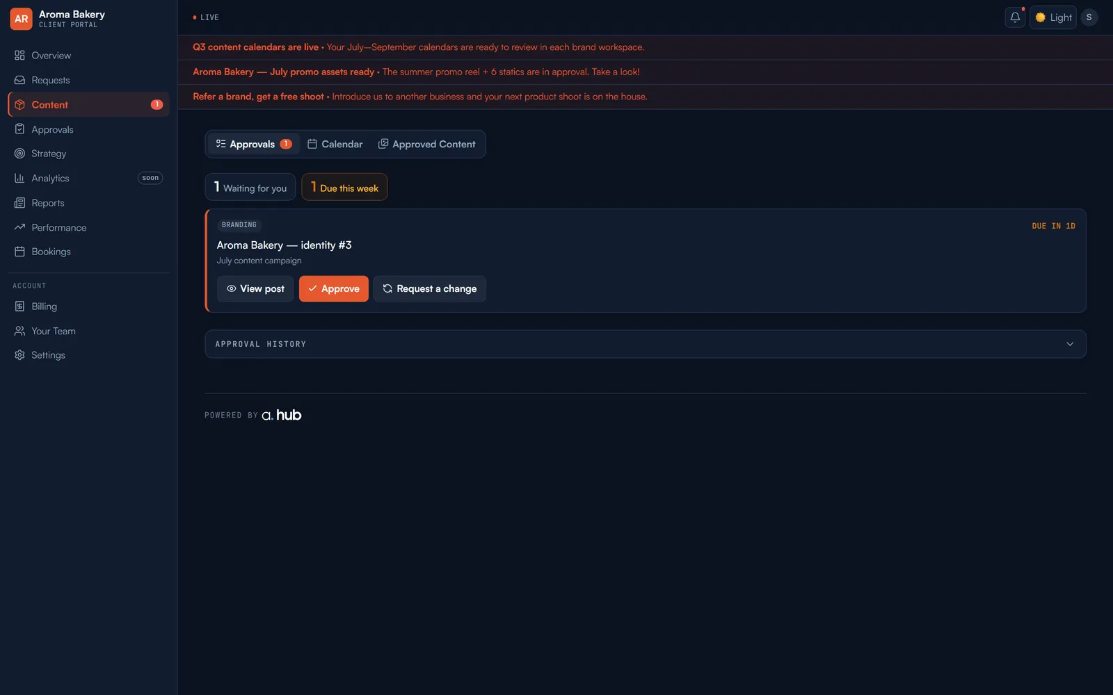The width and height of the screenshot is (1113, 695).
Task: Click the AR Aroma Bakery logo badge
Action: [21, 19]
